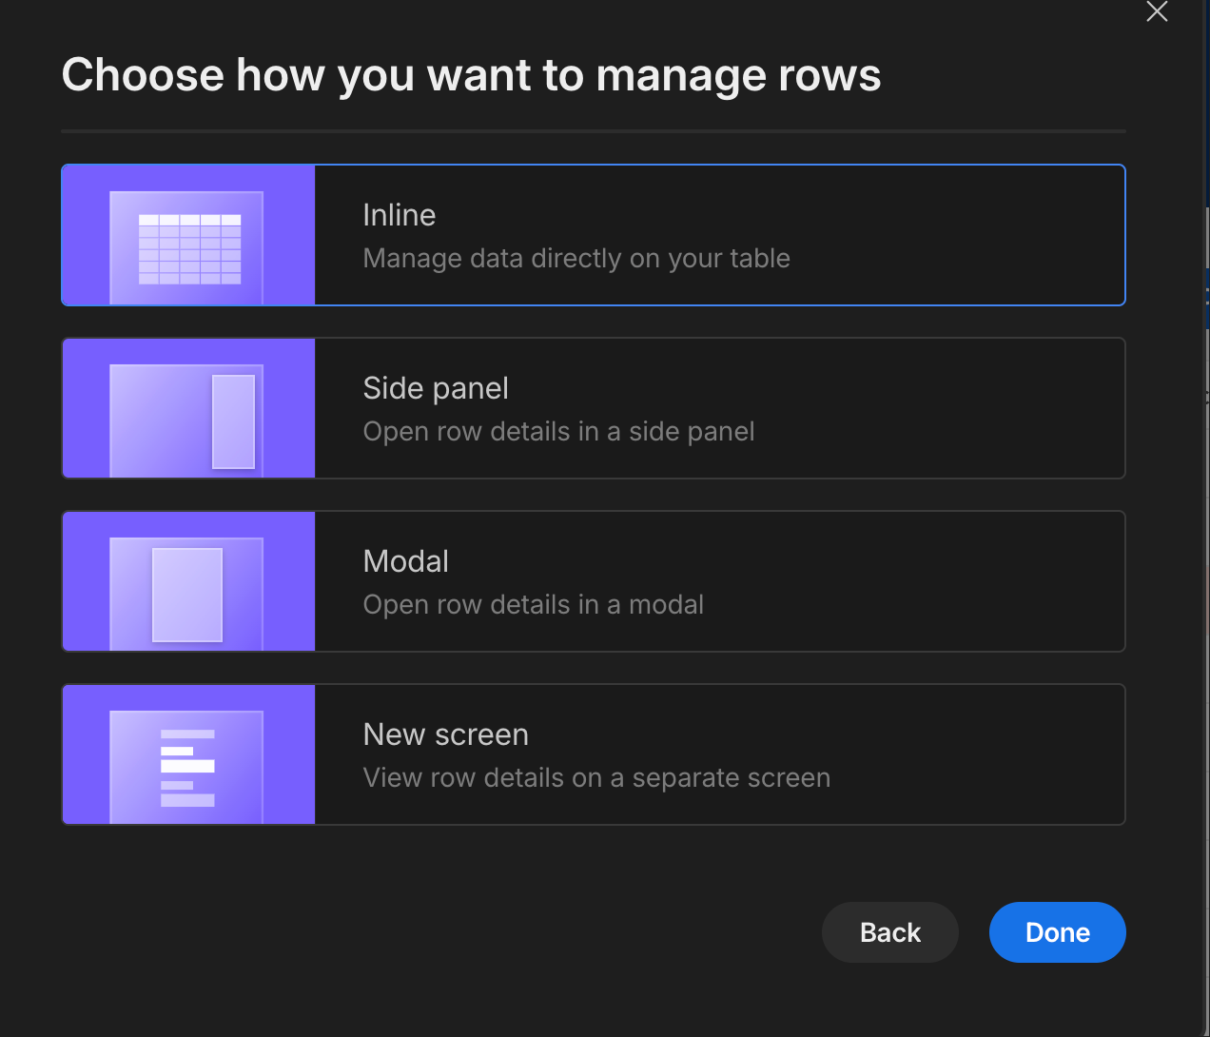
Task: Click the New screen layout thumbnail
Action: click(x=188, y=754)
